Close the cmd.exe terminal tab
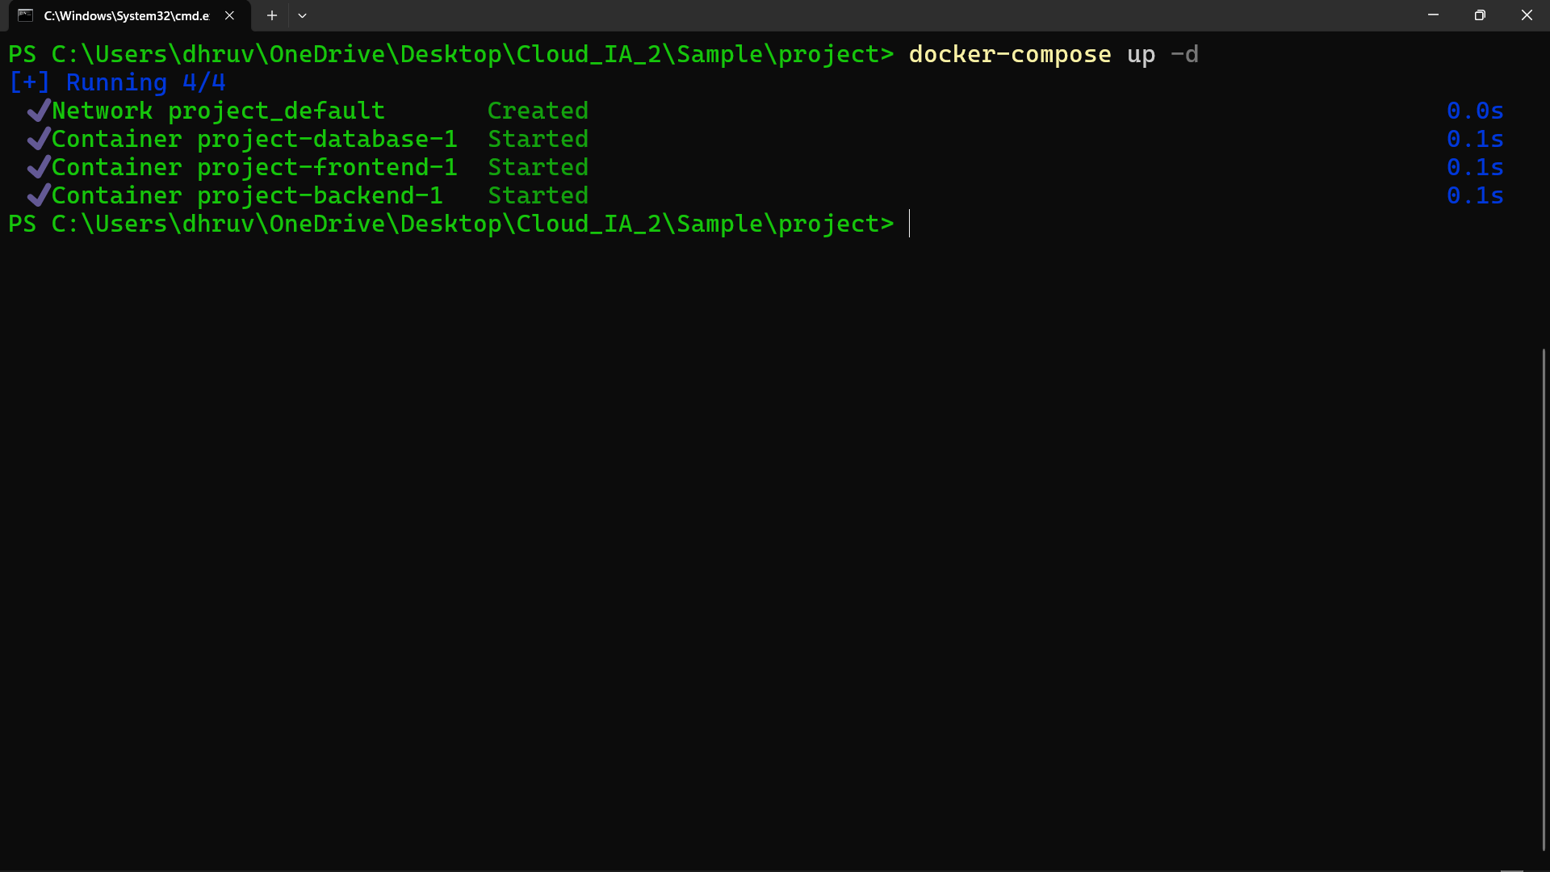 pos(229,15)
